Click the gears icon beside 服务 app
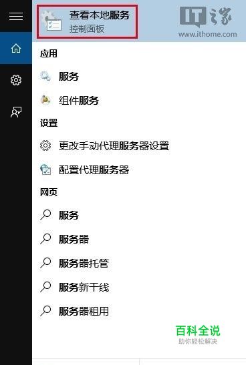This screenshot has height=365, width=246. [45, 76]
